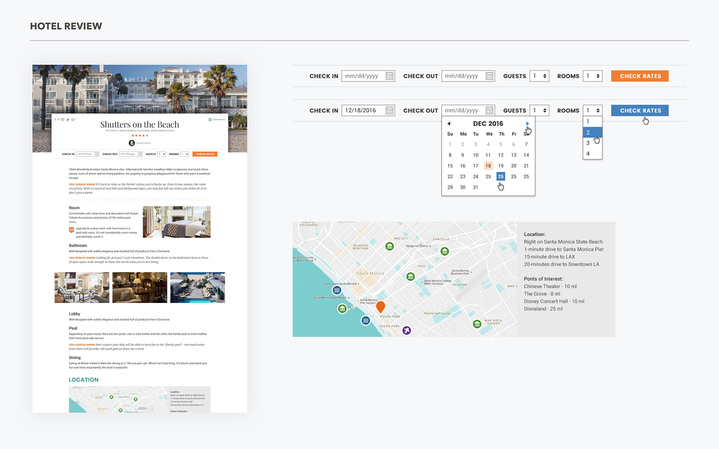Click calendar icon in Check Out field above date picker
This screenshot has height=449, width=719.
pos(489,110)
